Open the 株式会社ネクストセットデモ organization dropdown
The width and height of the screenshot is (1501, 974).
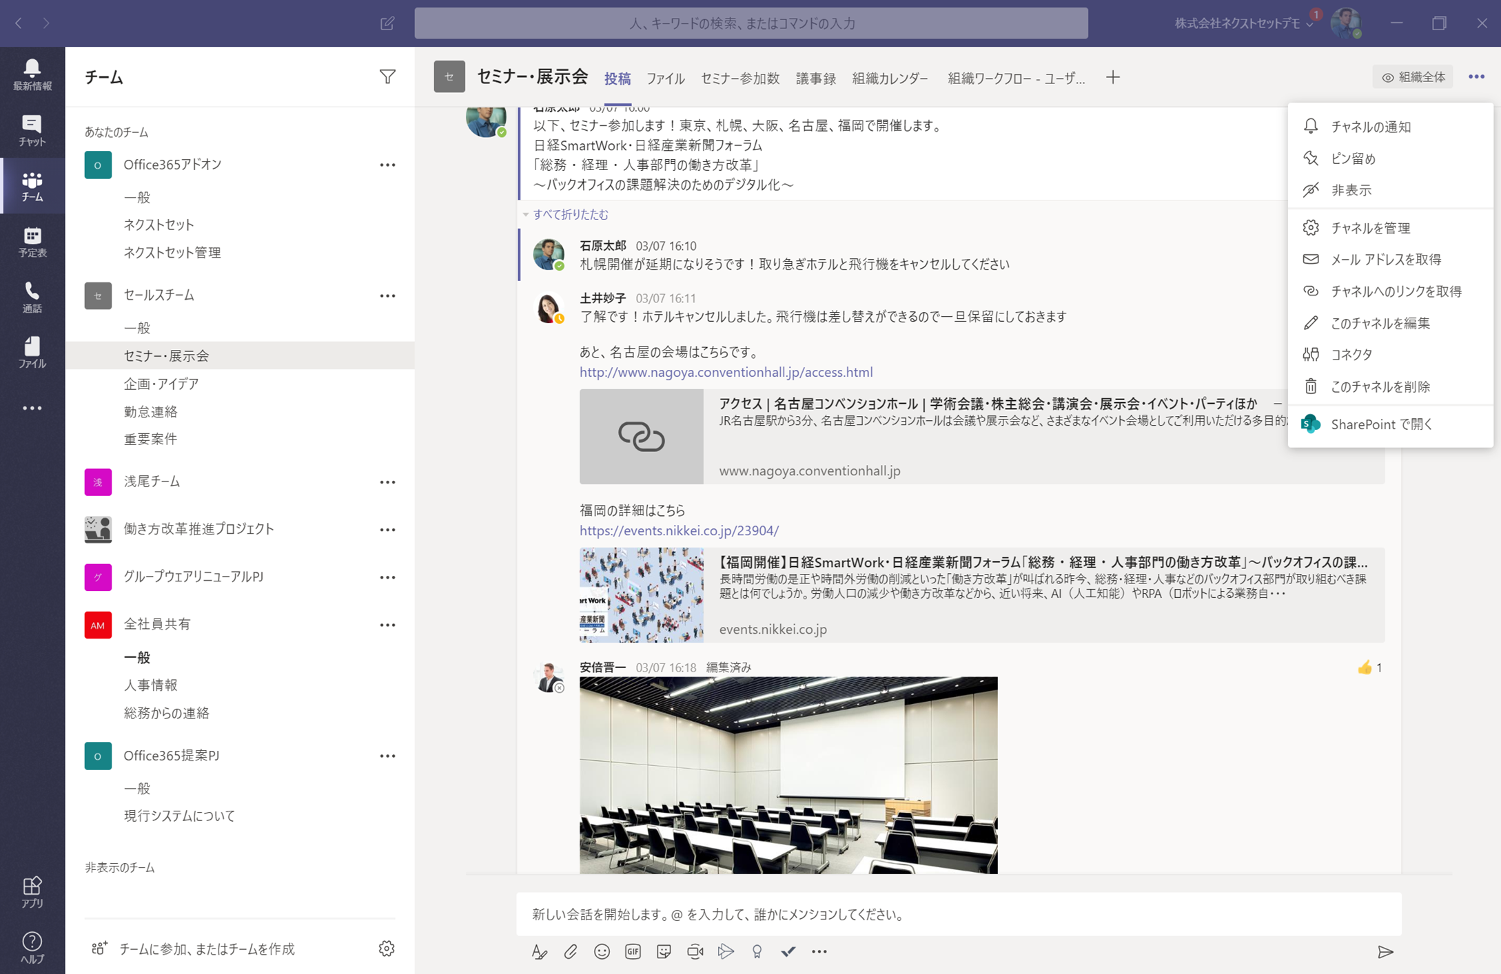(1243, 23)
